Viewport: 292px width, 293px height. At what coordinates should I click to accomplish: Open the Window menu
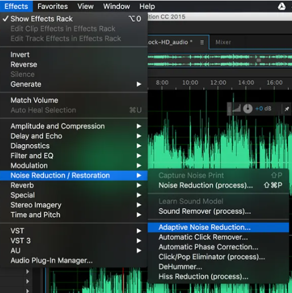116,6
